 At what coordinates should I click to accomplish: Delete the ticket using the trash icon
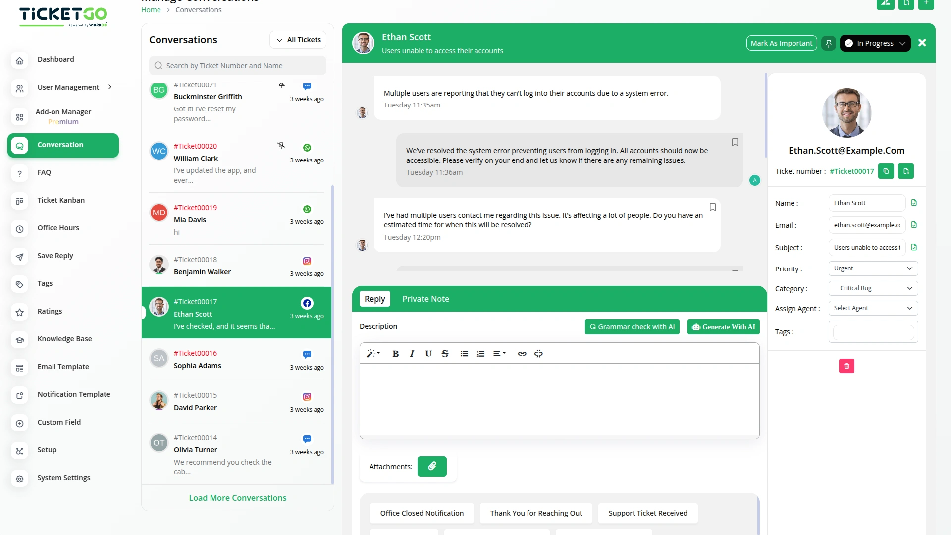(x=847, y=366)
